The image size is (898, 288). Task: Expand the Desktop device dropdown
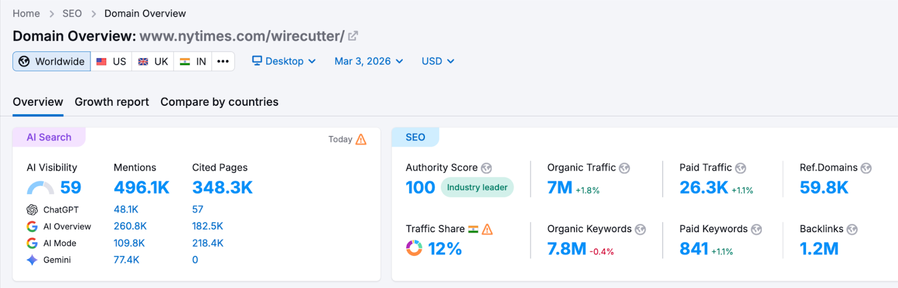[283, 61]
